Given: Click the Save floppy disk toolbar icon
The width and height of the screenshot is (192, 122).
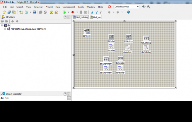Looking at the screenshot, I should pyautogui.click(x=34, y=12).
